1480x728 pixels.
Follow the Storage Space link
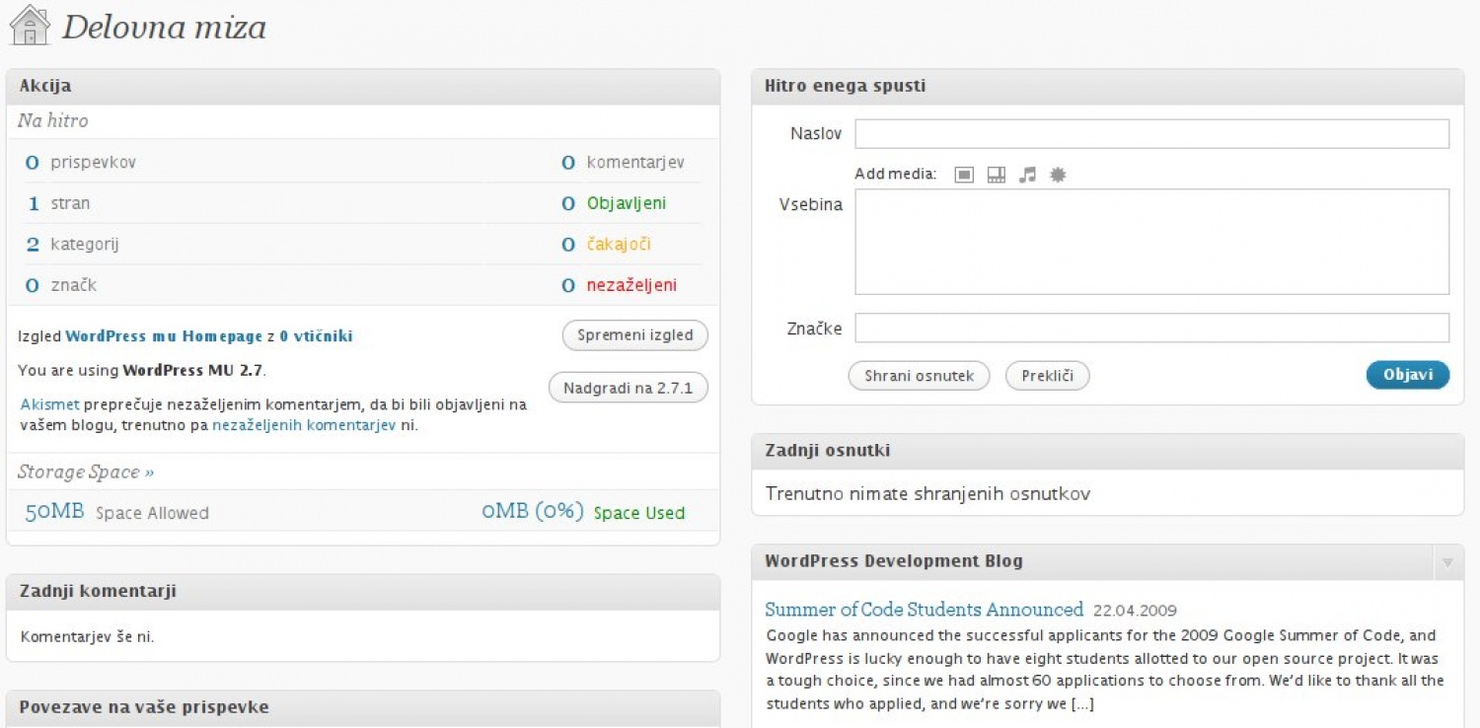coord(86,473)
